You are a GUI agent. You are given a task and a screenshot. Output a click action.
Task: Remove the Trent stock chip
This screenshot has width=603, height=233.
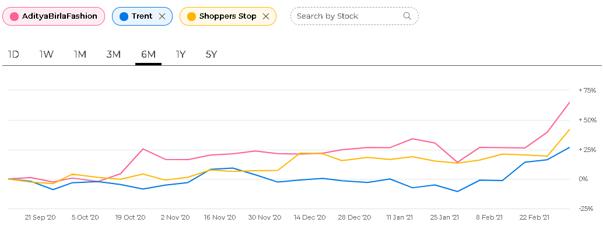click(163, 16)
